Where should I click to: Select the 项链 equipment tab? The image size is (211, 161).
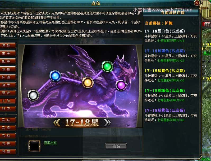point(8,45)
